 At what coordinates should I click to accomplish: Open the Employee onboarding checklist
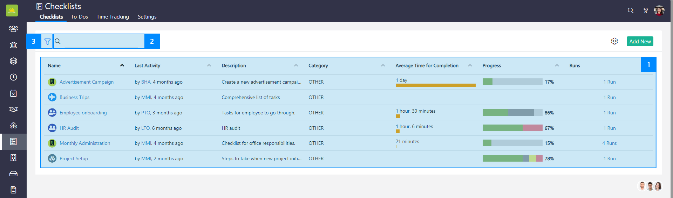pyautogui.click(x=83, y=113)
